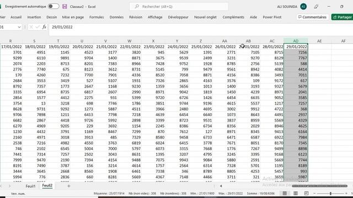Viewport: 353px width, 198px height.
Task: Click cell with value 8715
Action: [x=272, y=52]
